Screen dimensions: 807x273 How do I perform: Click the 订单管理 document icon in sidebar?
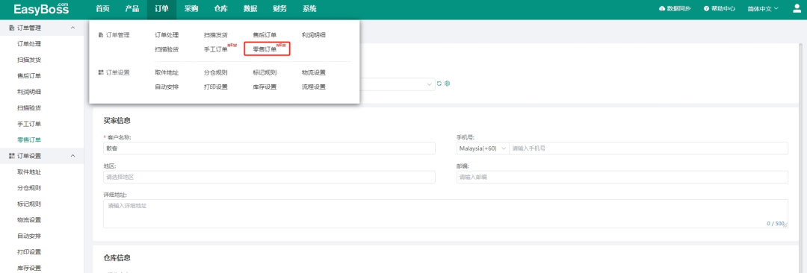[12, 28]
